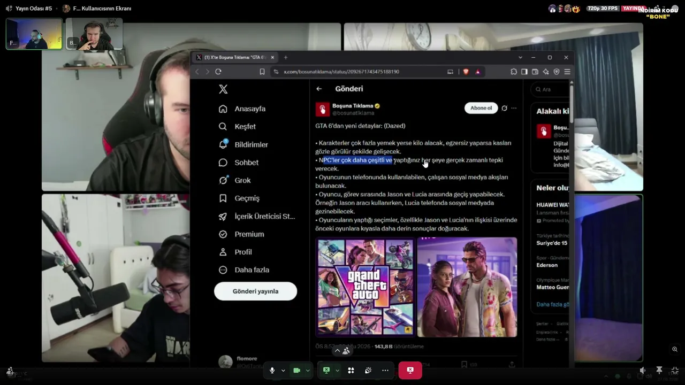Select the first participant camera thumbnail
The height and width of the screenshot is (385, 685).
[34, 34]
